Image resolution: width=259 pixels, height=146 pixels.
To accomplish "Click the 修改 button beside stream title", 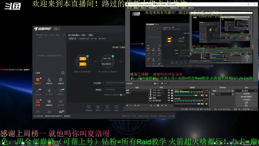I will point(91,35).
